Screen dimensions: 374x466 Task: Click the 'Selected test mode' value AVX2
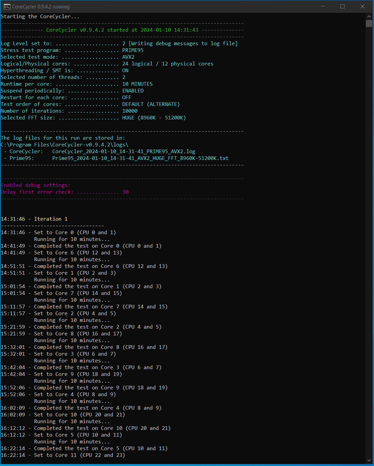coord(128,57)
